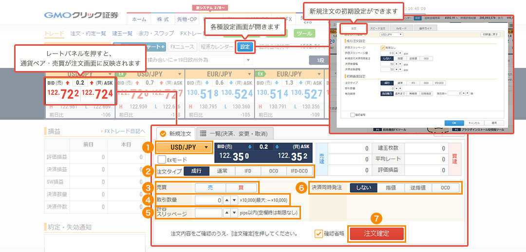The height and width of the screenshot is (252, 526).
Task: Enable the Exモード checkbox
Action: tap(162, 160)
